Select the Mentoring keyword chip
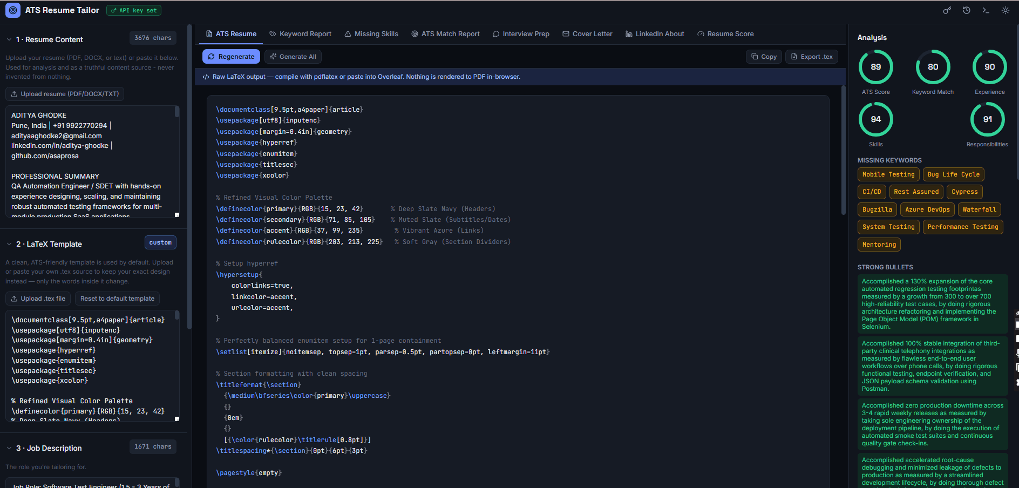The image size is (1019, 488). tap(879, 245)
